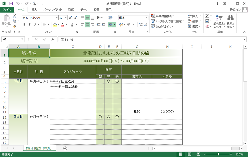
Task: Click the Fill down arrow icon
Action: 207,21
